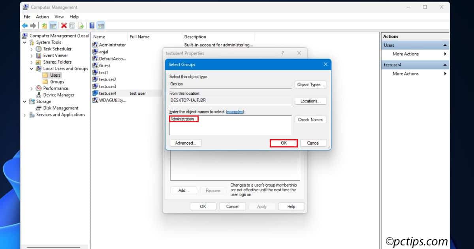Select the Performance icon in tree
The height and width of the screenshot is (249, 474).
click(38, 88)
